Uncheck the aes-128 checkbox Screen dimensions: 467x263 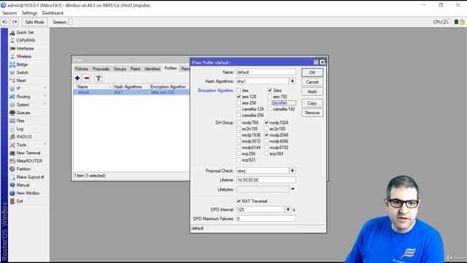[x=239, y=96]
